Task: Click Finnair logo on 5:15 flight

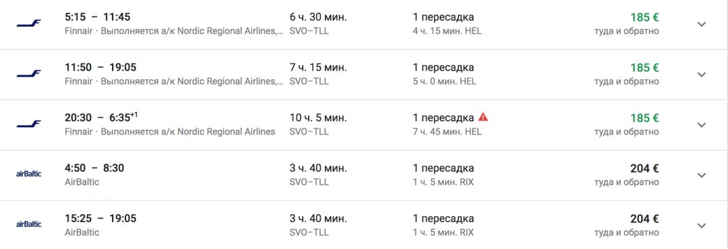Action: click(x=29, y=24)
